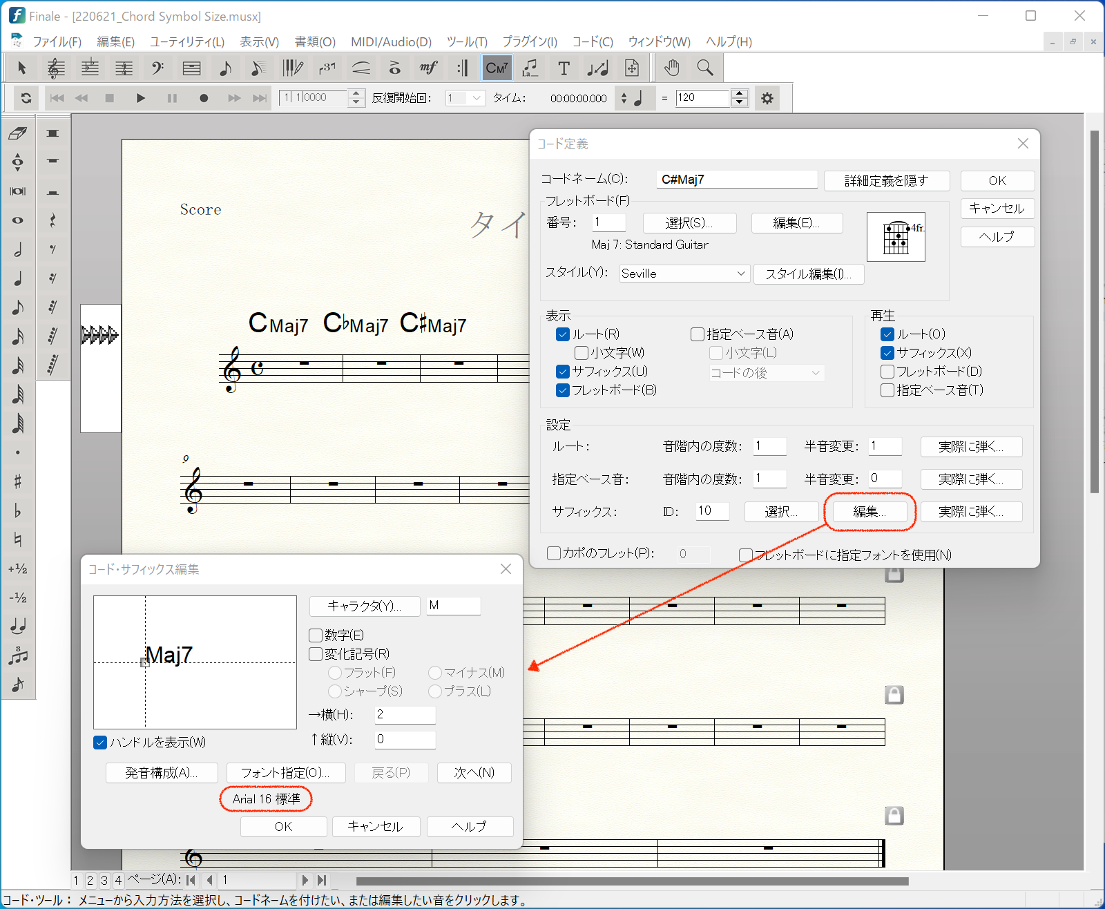Viewport: 1105px width, 909px height.
Task: Toggle フレットボード(B) display checkbox
Action: (563, 390)
